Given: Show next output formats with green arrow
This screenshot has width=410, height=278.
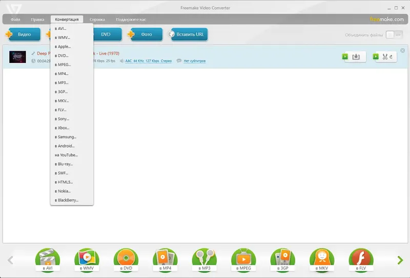Looking at the screenshot, I should [x=400, y=260].
